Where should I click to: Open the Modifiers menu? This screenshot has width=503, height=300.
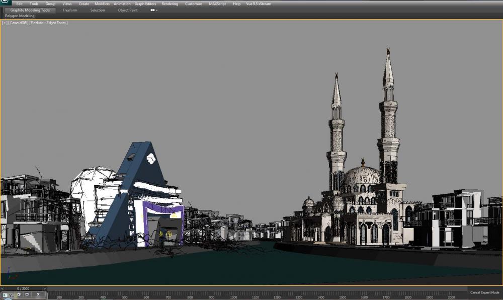(x=102, y=4)
